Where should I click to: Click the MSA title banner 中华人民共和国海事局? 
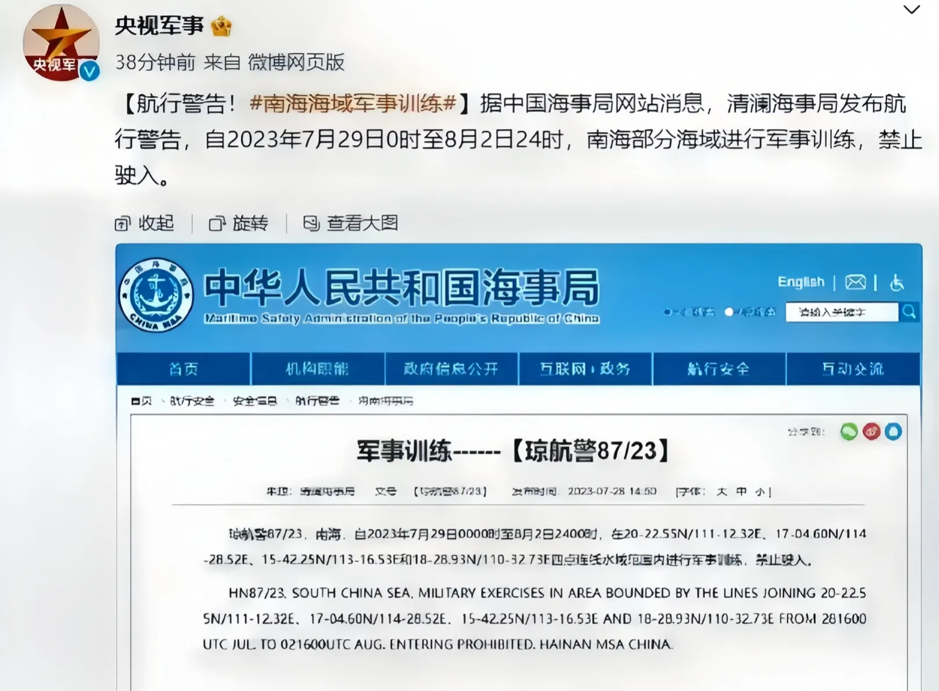pos(402,288)
